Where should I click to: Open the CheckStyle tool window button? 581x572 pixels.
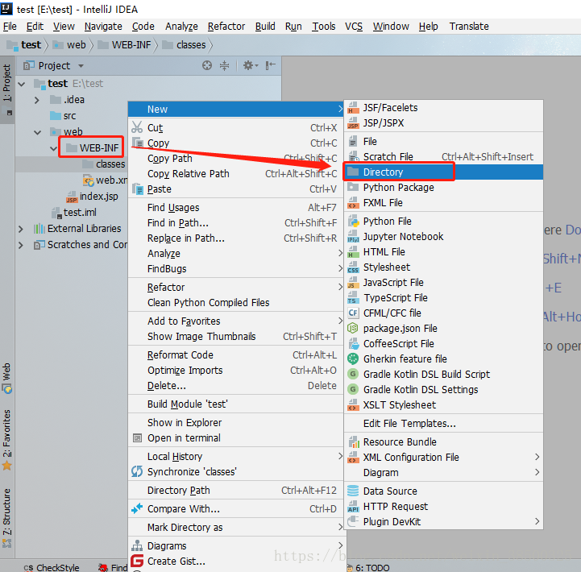52,567
